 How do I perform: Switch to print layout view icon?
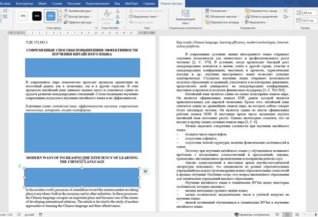coord(287,214)
